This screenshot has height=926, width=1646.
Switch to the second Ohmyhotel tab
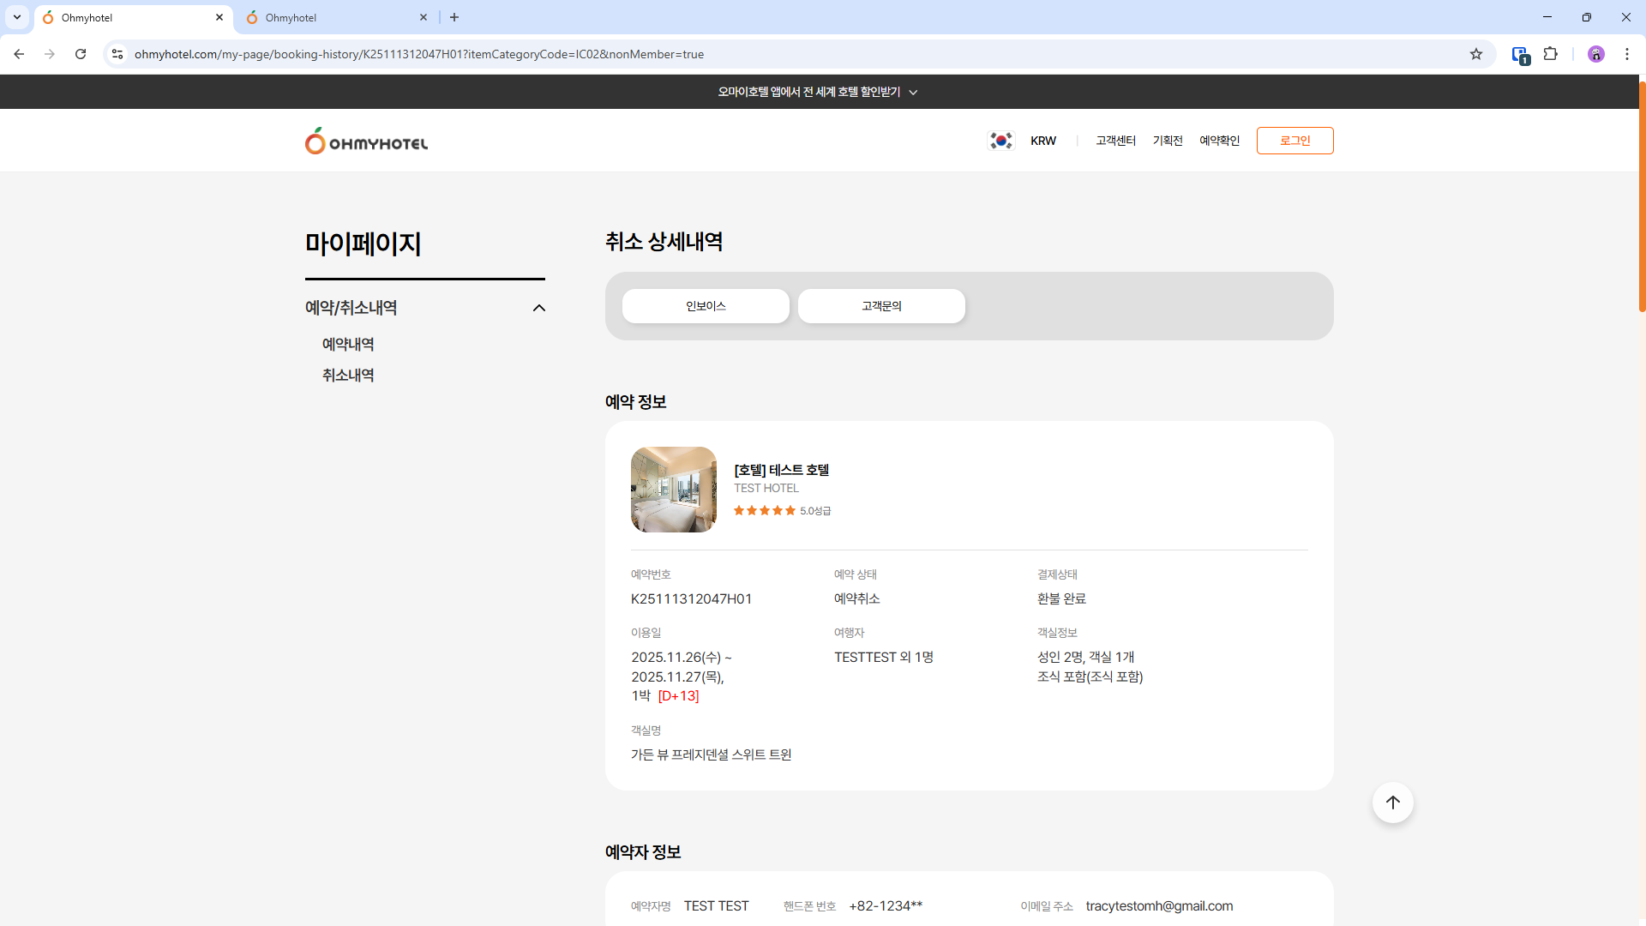click(x=334, y=17)
